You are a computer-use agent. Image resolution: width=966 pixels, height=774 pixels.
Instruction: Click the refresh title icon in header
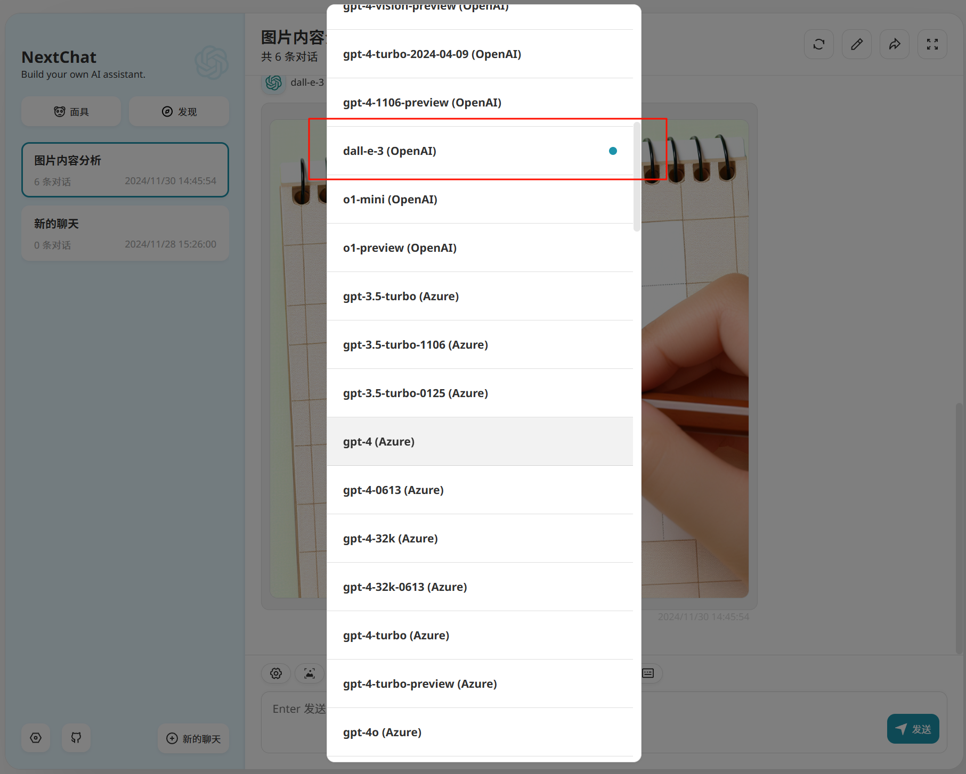pos(819,44)
